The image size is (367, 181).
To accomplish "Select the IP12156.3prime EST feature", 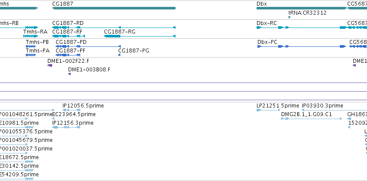I will pyautogui.click(x=66, y=127).
